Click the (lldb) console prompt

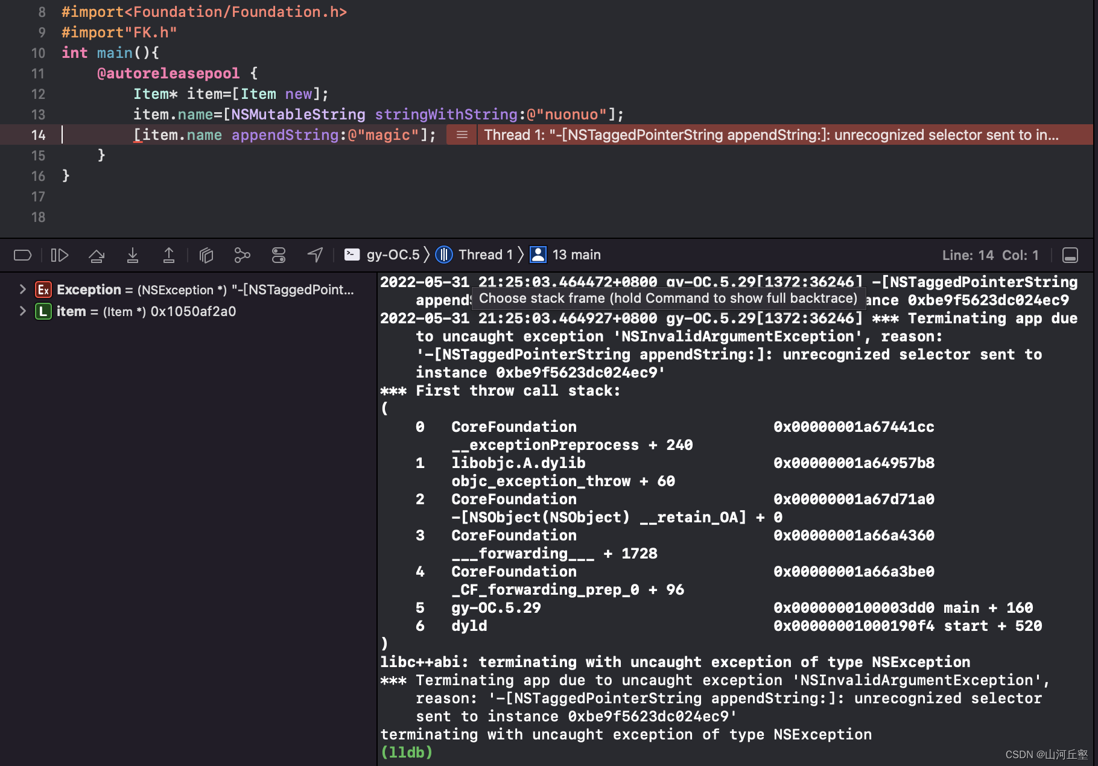point(407,753)
